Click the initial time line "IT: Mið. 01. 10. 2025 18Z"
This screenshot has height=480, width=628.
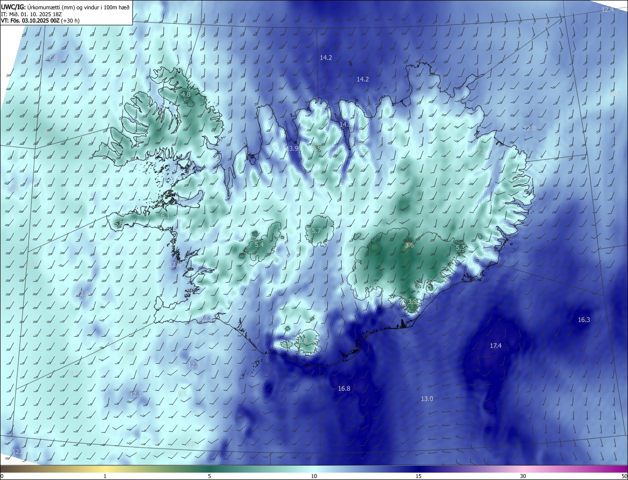31,14
